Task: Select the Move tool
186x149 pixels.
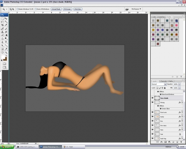Action: coord(6,18)
